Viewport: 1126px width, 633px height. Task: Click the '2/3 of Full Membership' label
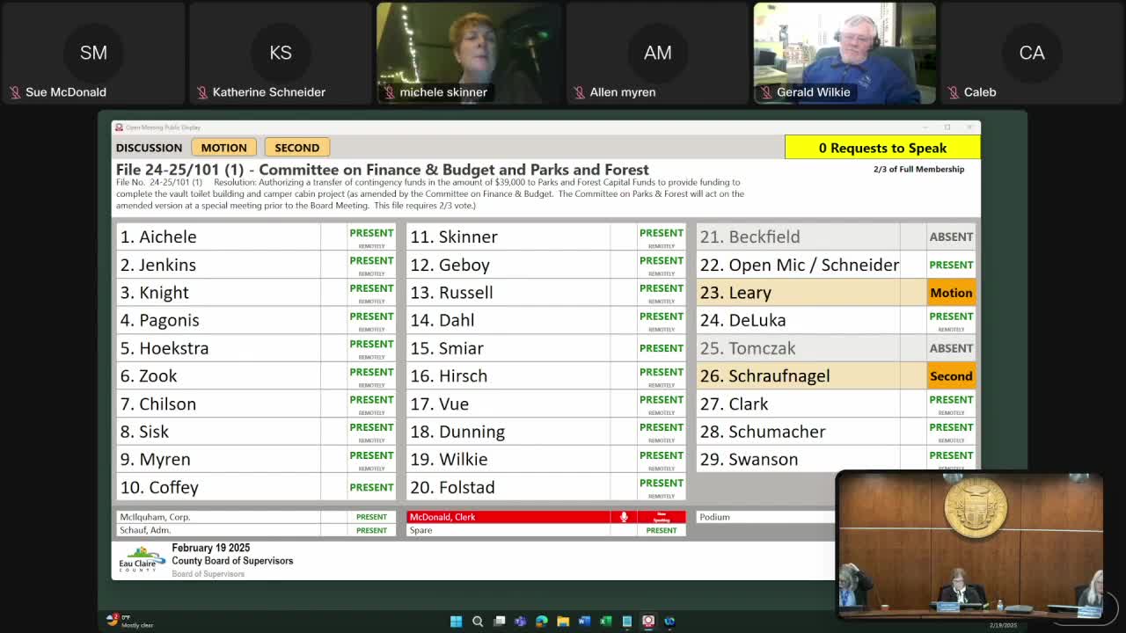click(918, 170)
